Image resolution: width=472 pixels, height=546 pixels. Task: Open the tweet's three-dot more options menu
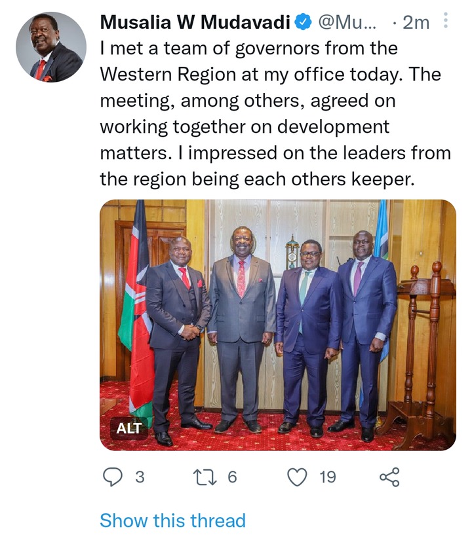click(445, 20)
